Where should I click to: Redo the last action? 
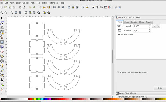tap(34, 7)
